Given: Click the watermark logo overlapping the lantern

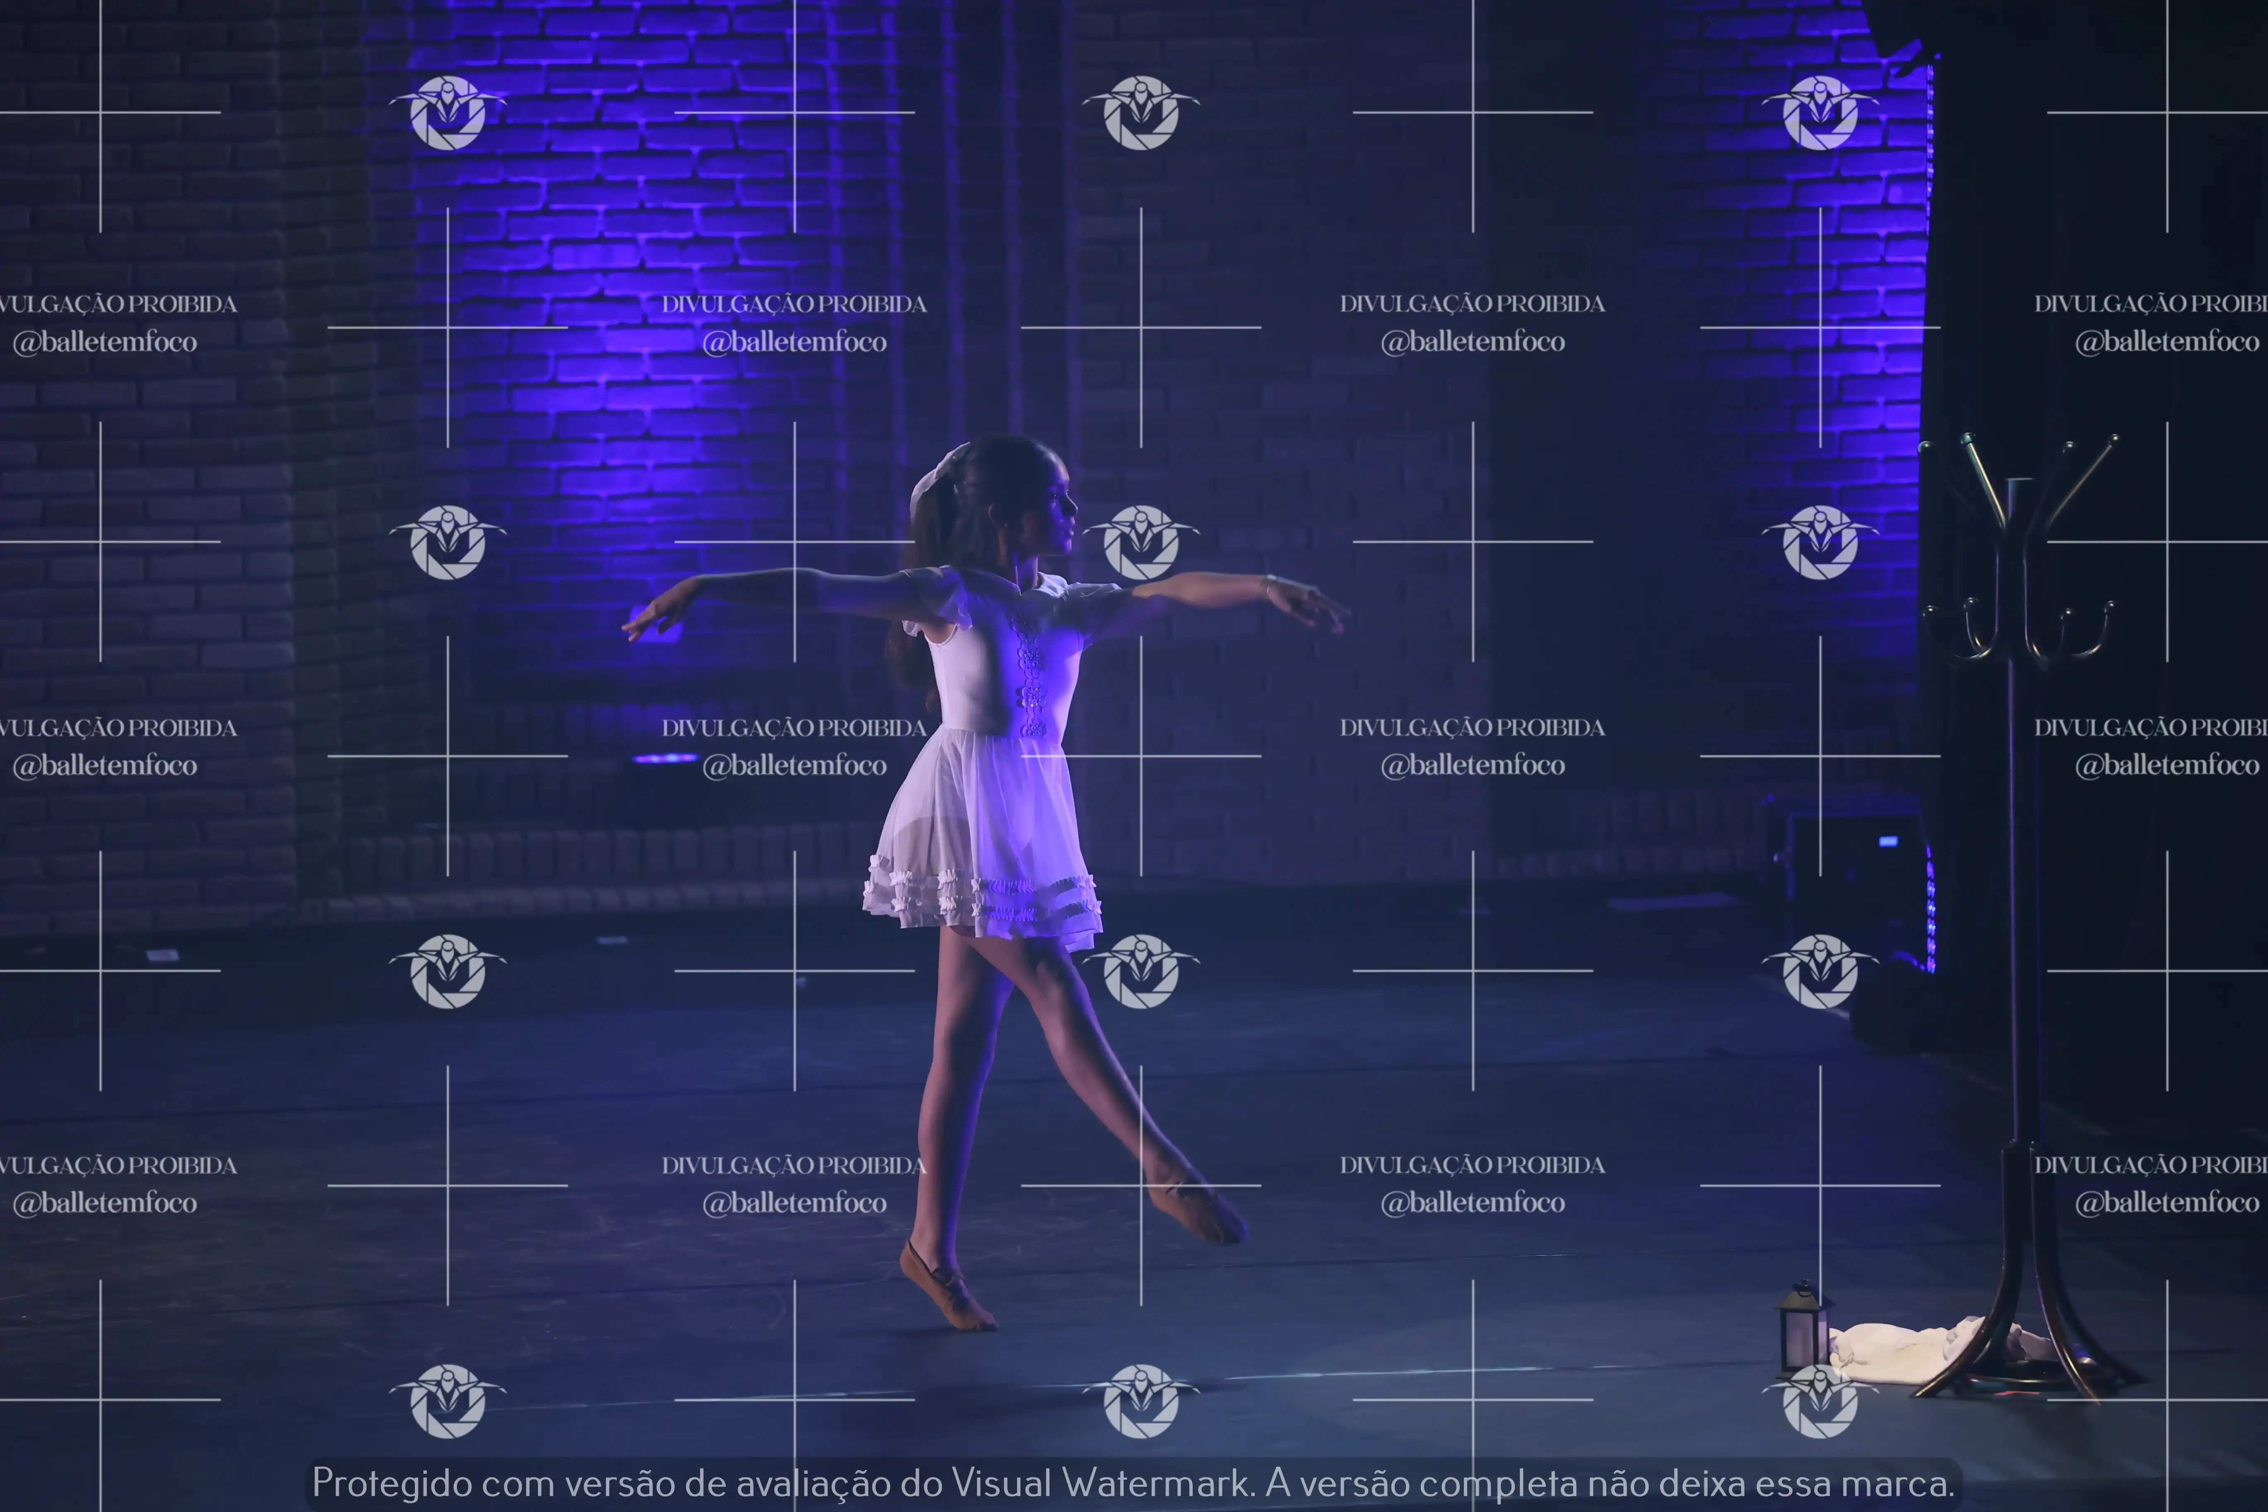Looking at the screenshot, I should click(x=1820, y=1400).
